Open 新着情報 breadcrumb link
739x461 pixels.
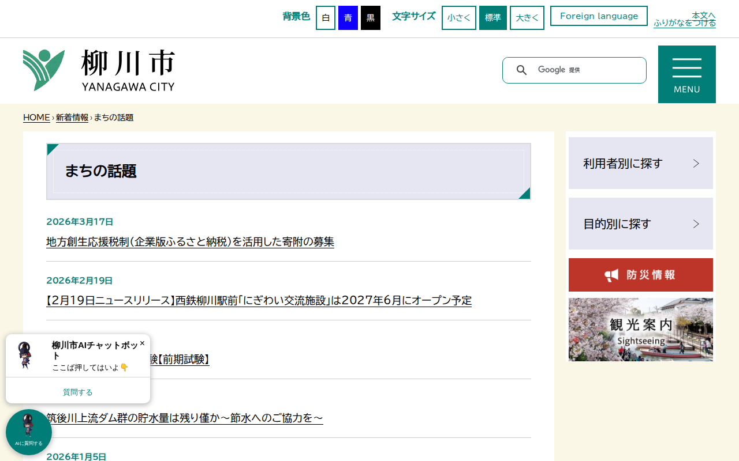click(x=72, y=117)
